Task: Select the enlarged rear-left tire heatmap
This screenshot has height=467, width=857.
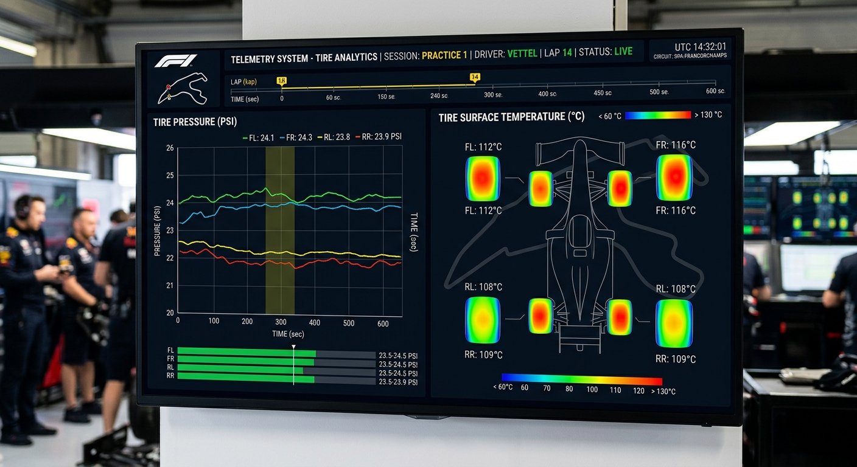Action: tap(483, 320)
